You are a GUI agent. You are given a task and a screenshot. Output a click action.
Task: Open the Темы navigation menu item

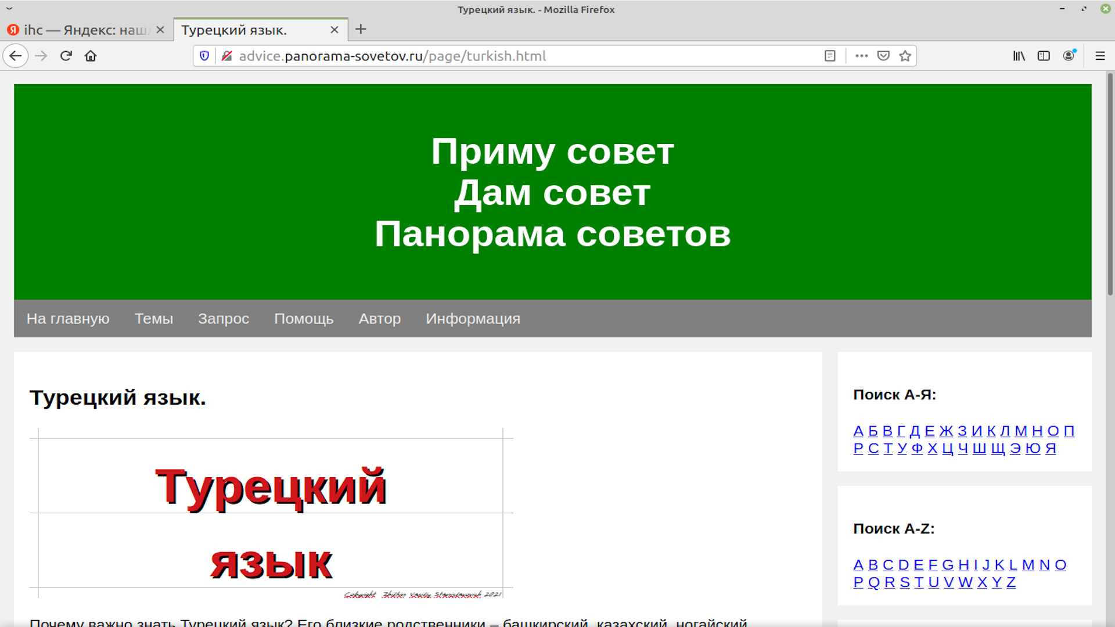click(x=154, y=319)
